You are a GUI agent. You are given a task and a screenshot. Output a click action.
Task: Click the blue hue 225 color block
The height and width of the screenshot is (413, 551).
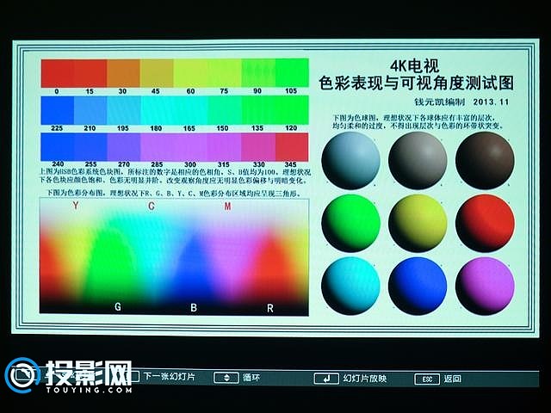tap(58, 110)
